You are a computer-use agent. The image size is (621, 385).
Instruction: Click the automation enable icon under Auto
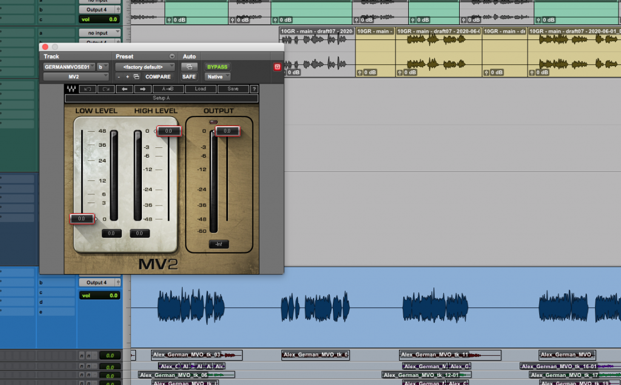[x=189, y=67]
